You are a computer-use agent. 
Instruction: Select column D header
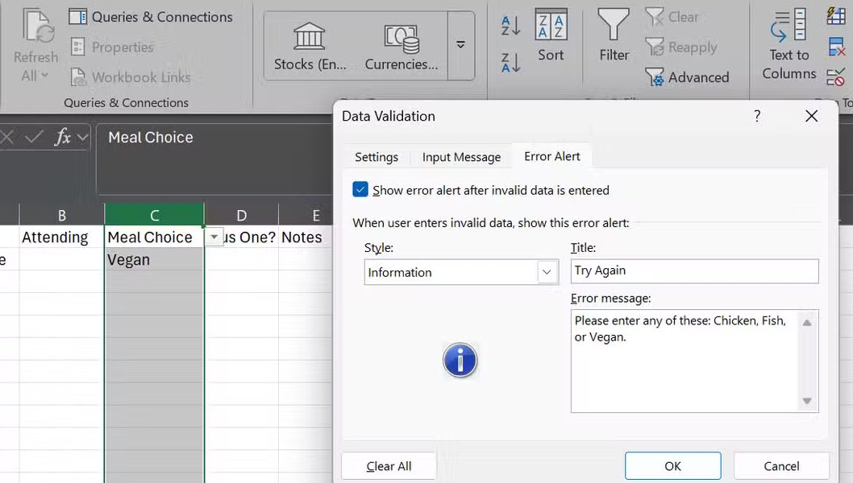[242, 215]
